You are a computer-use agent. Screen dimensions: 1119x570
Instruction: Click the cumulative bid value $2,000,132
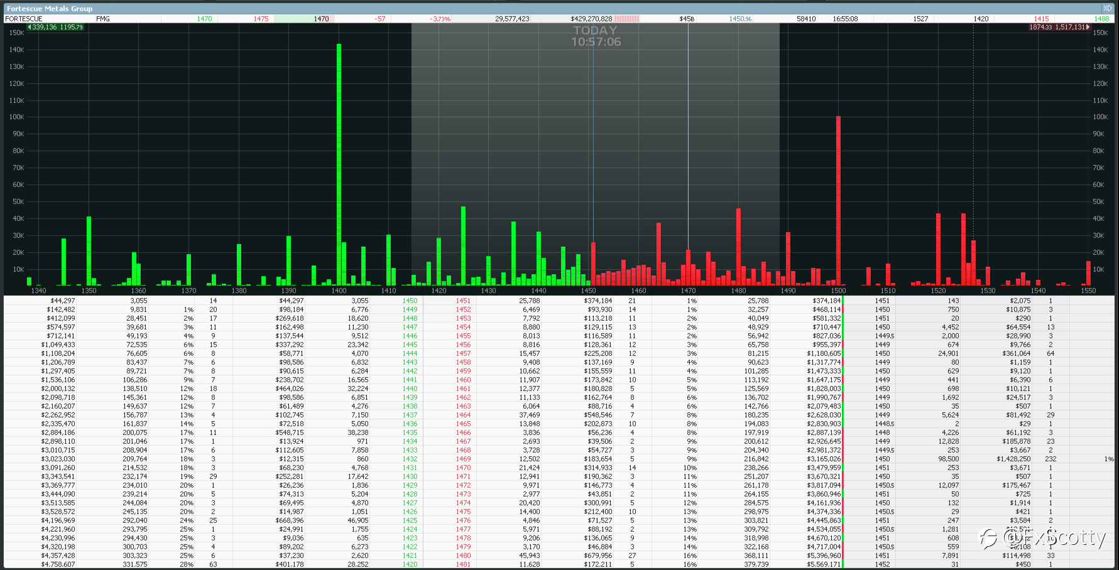58,389
